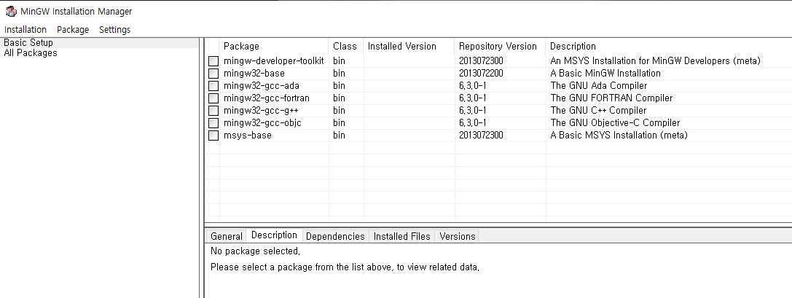Image resolution: width=792 pixels, height=298 pixels.
Task: Switch to the Versions tab
Action: (457, 236)
